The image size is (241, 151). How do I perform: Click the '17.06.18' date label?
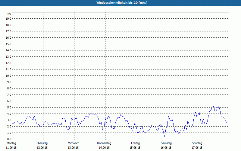[x=197, y=148]
